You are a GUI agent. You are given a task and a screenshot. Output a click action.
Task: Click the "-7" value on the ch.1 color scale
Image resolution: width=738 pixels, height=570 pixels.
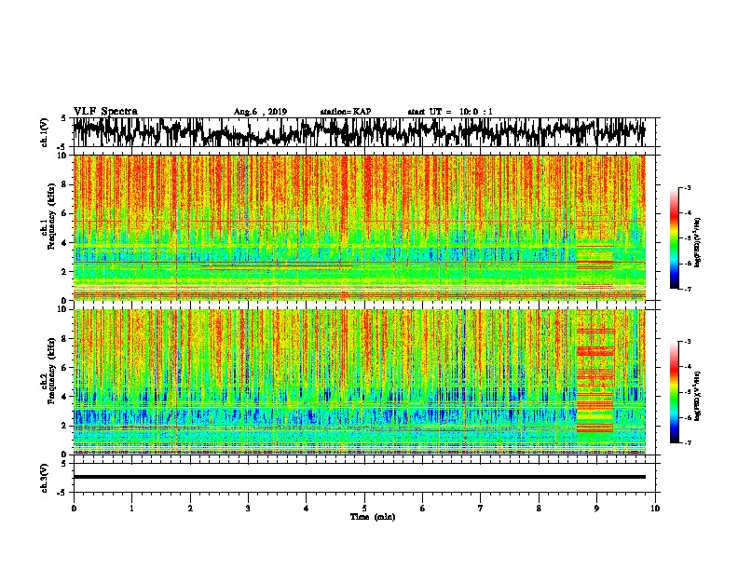point(687,289)
